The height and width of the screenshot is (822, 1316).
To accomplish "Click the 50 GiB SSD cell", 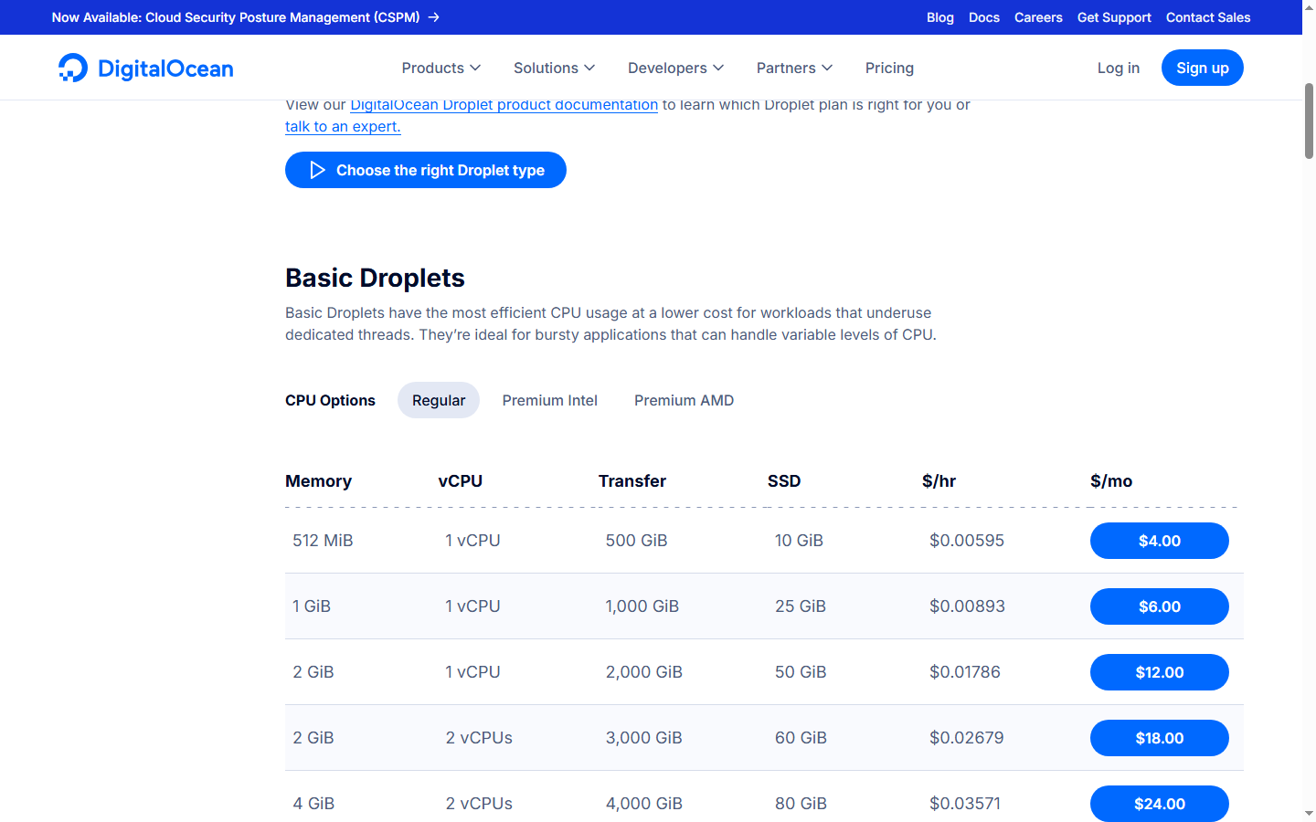I will [801, 672].
